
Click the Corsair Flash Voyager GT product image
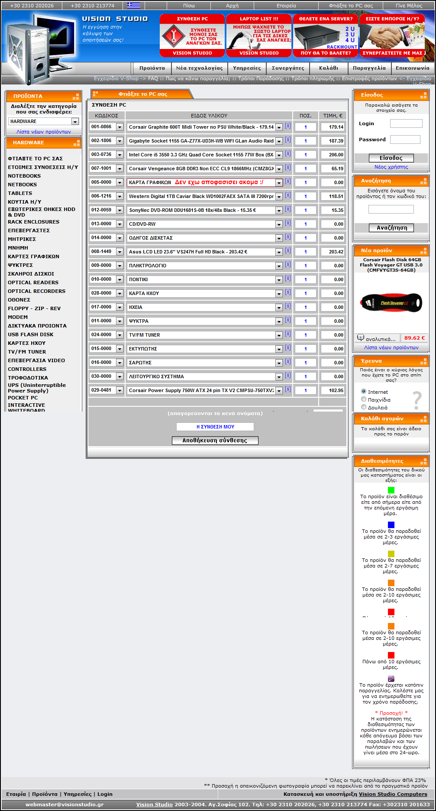[391, 302]
